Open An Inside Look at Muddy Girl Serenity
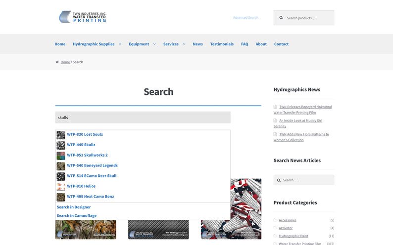Screen dimensions: 393x245 [298, 123]
